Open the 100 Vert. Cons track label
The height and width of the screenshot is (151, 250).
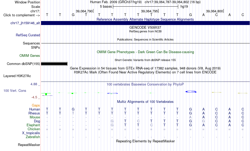[15, 90]
